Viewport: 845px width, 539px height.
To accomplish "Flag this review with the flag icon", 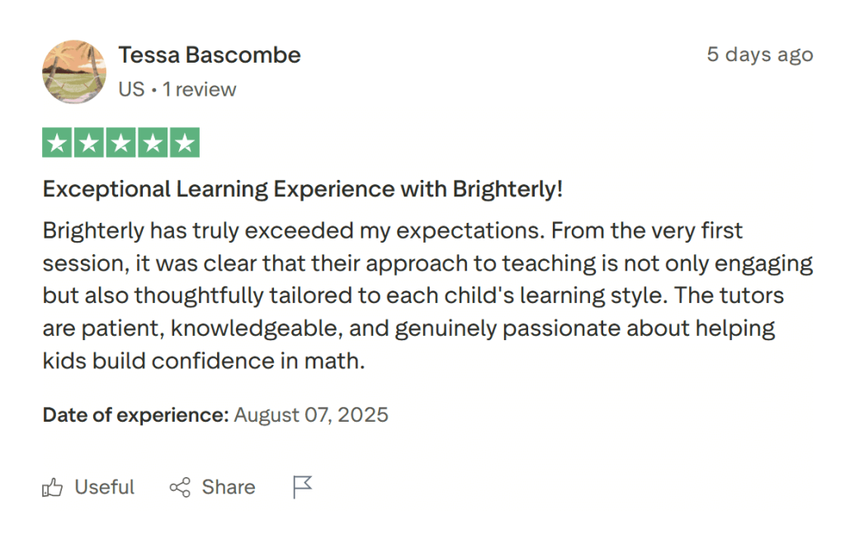I will tap(303, 488).
